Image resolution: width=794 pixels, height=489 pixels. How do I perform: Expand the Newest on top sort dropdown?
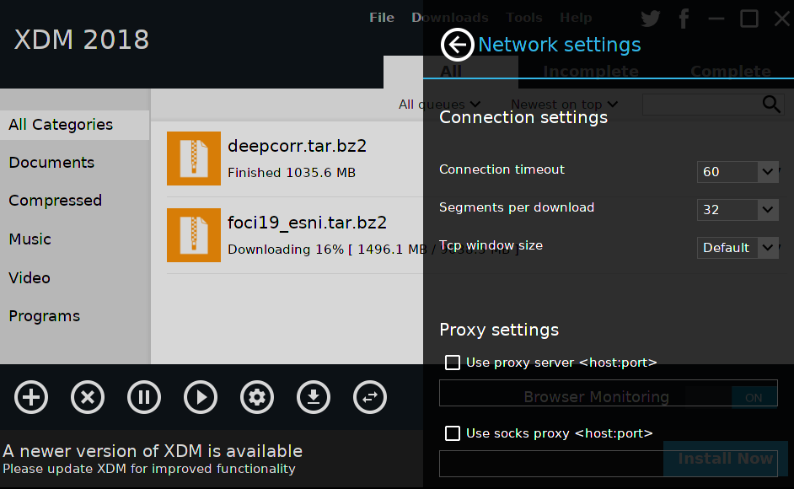pos(564,105)
